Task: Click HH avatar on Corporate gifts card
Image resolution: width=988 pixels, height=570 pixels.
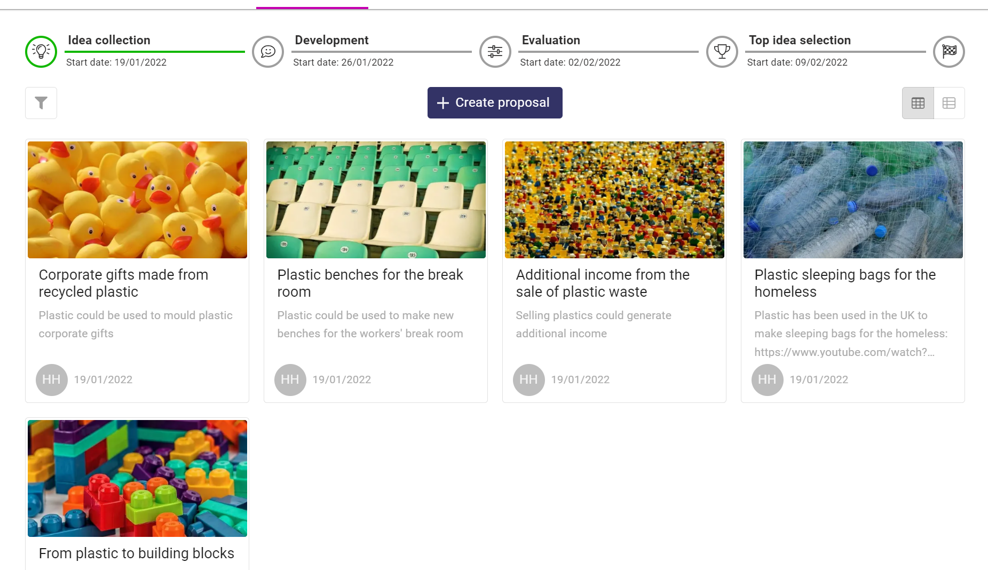Action: coord(52,380)
